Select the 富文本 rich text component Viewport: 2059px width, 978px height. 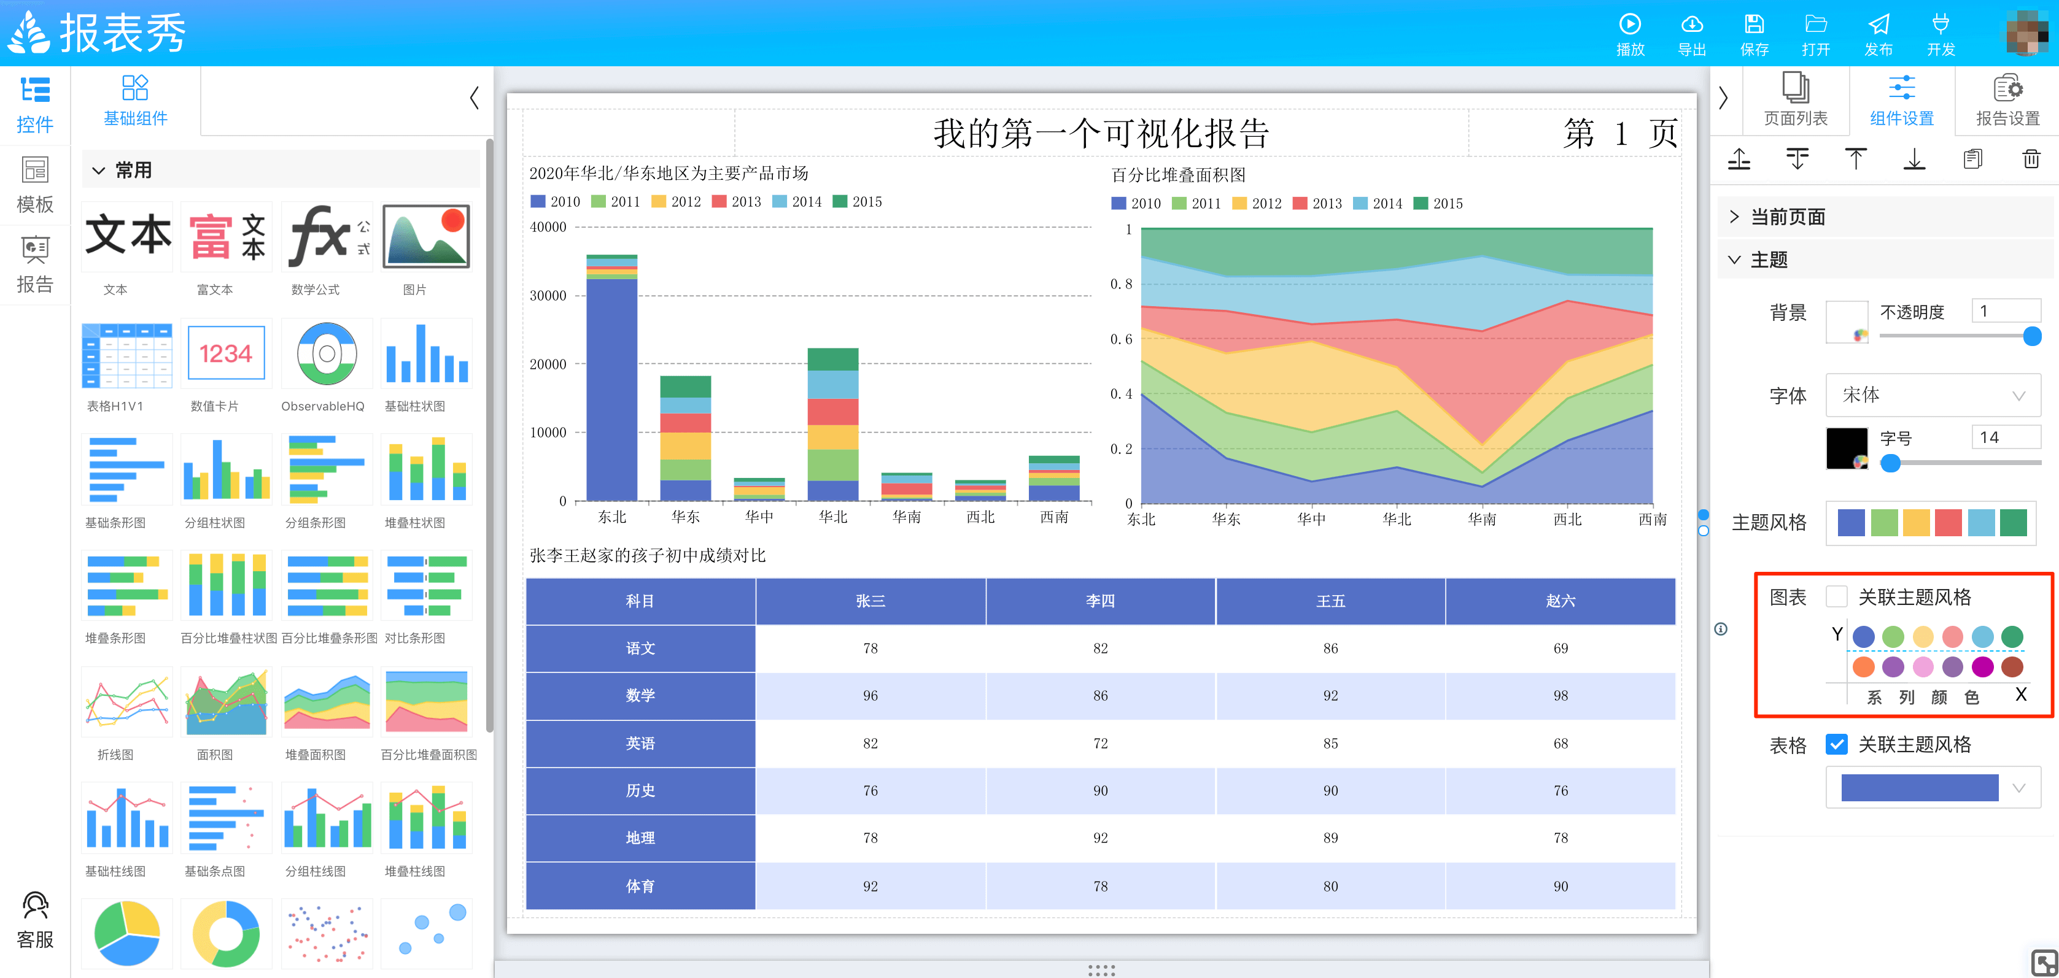point(226,236)
